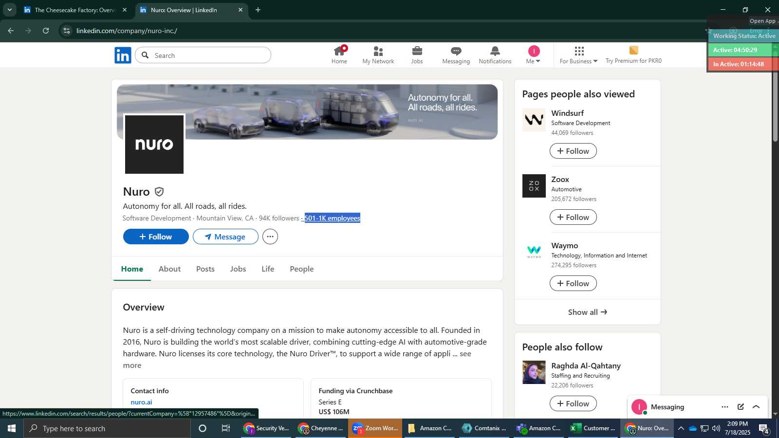Open the Messaging nav icon

456,55
